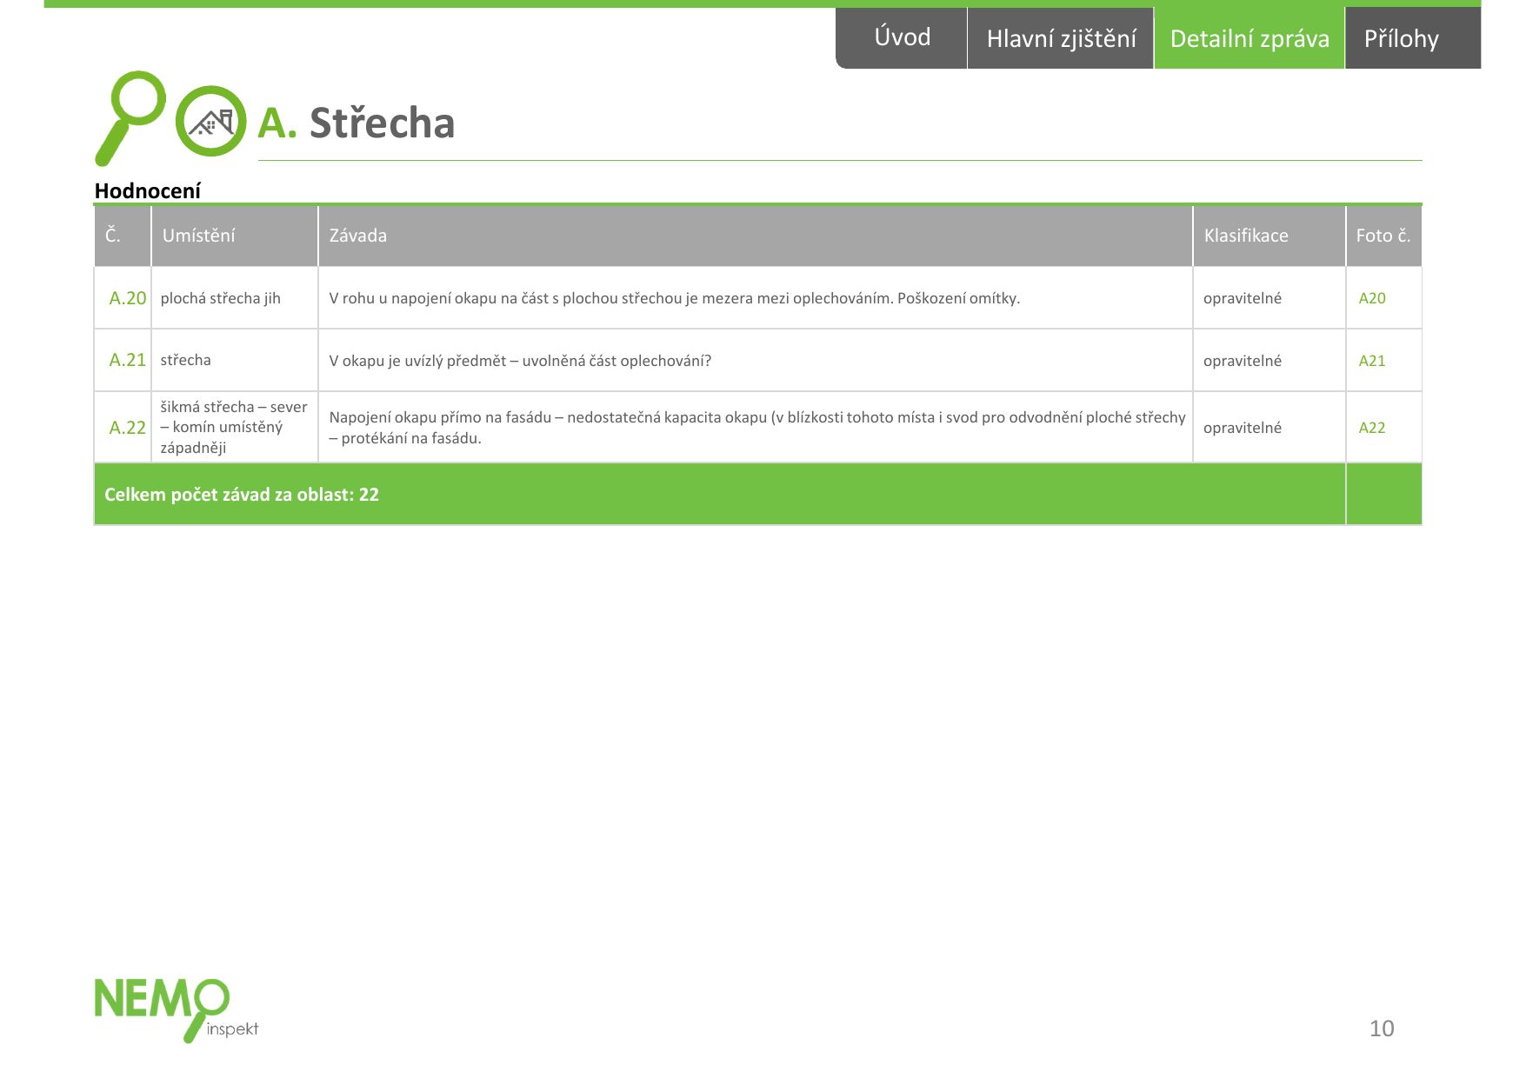
Task: Click the Klasifikace column header
Action: click(x=1269, y=236)
